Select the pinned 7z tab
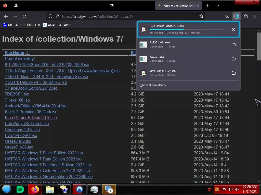Screen dimensions: 261x195 (x=112, y=6)
